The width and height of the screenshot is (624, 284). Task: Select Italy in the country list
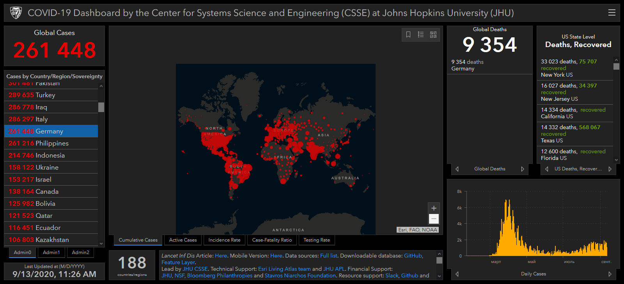pyautogui.click(x=51, y=119)
